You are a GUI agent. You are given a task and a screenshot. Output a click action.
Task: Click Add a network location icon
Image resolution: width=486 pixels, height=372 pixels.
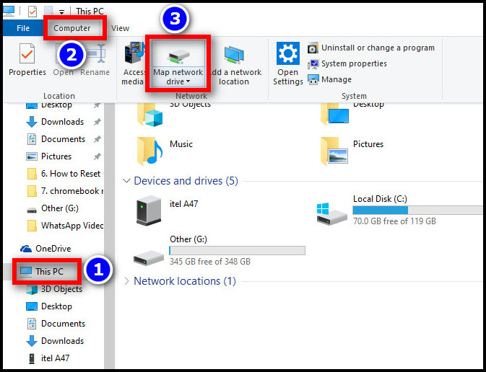234,55
